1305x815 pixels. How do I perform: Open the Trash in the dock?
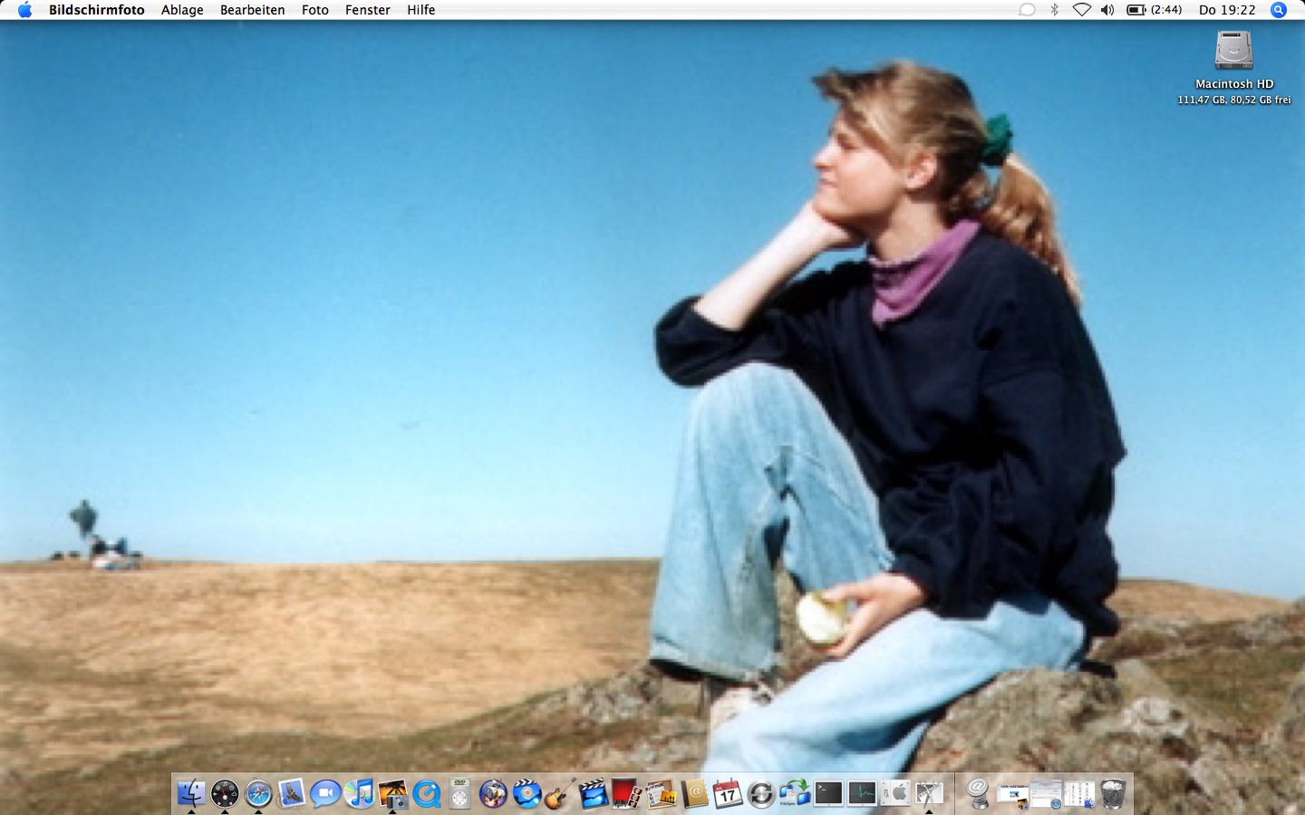tap(1113, 794)
